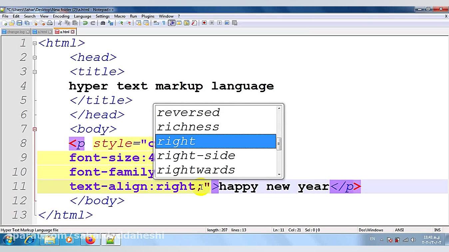Open the Settings menu
This screenshot has height=252, width=449.
click(x=103, y=16)
